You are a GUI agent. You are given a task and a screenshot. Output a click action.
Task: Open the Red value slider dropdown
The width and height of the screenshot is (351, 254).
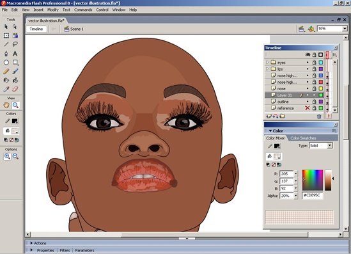point(296,174)
